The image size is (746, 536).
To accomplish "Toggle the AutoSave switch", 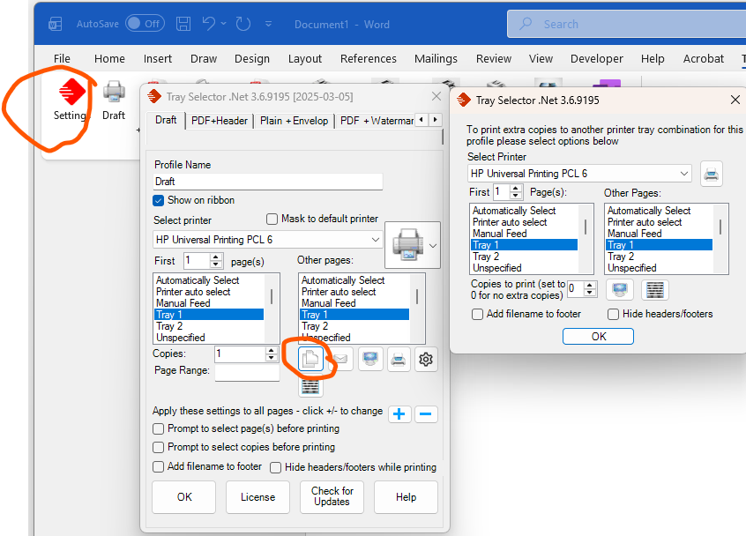I will point(144,24).
